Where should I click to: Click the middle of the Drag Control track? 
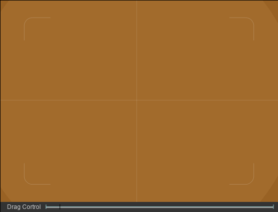pos(160,206)
